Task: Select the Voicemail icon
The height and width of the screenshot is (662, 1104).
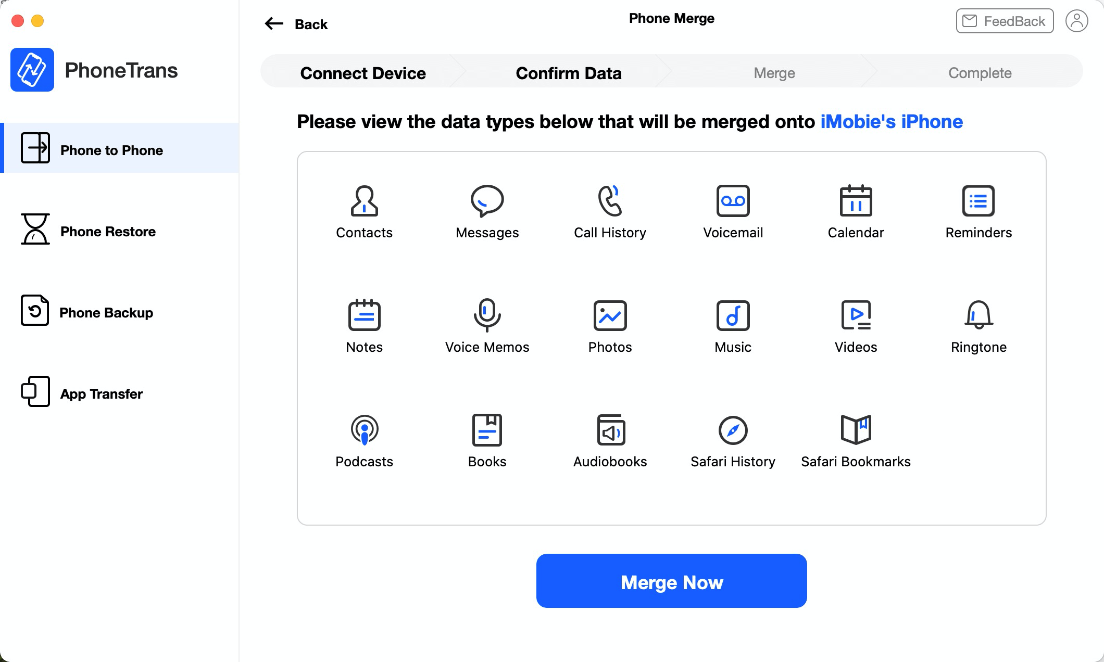Action: 733,201
